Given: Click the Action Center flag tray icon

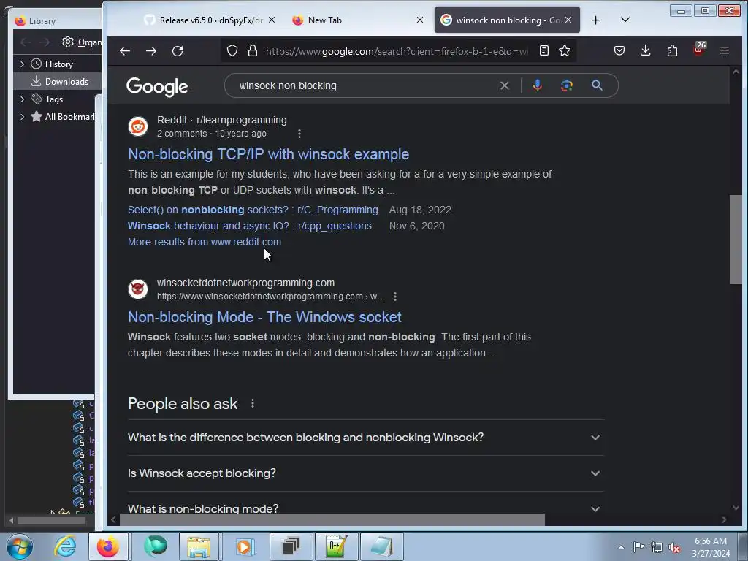Looking at the screenshot, I should pyautogui.click(x=638, y=547).
